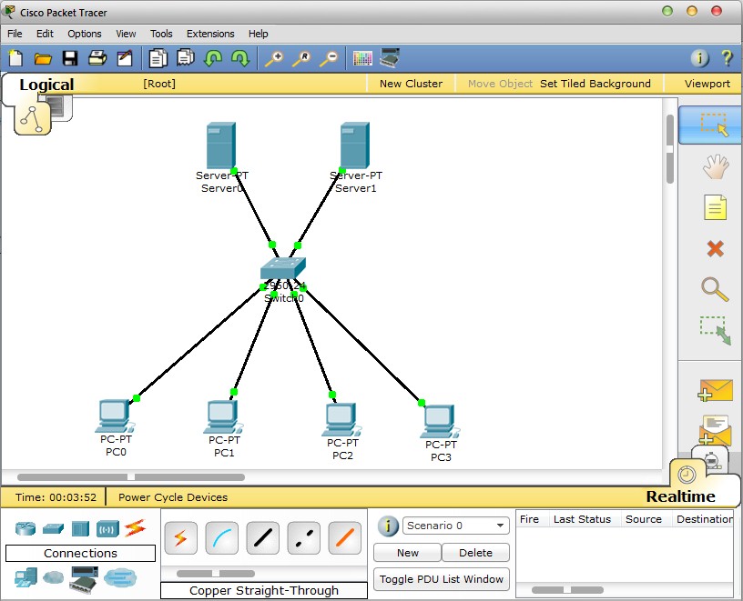Choose the Copper Cross-Over cable type

tap(303, 538)
